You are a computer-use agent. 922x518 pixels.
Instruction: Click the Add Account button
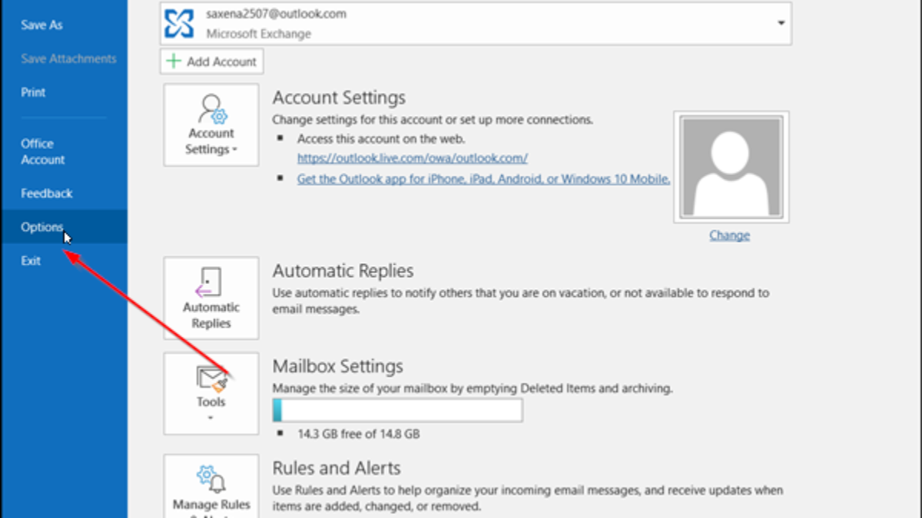pyautogui.click(x=212, y=61)
